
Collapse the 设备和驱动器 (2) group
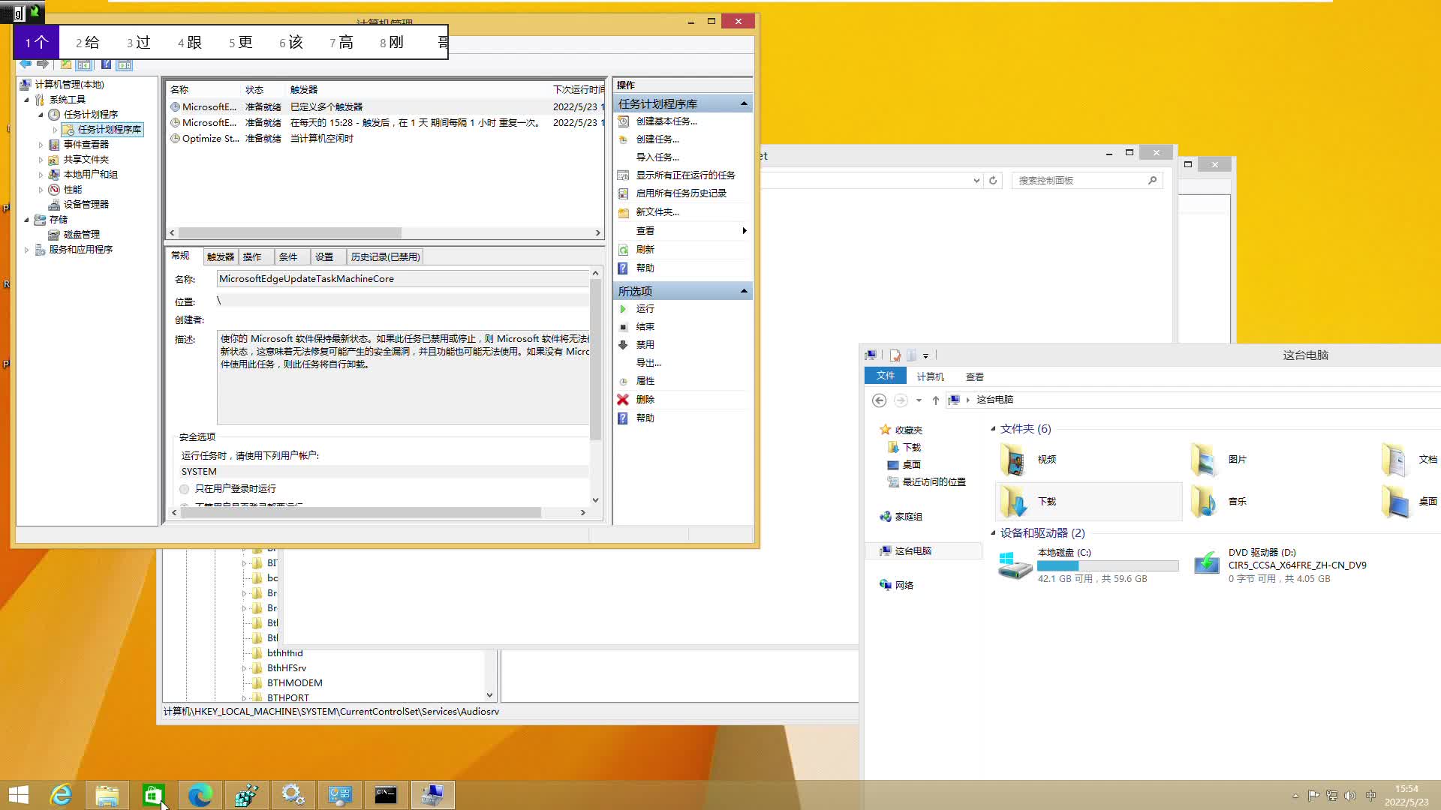(994, 532)
